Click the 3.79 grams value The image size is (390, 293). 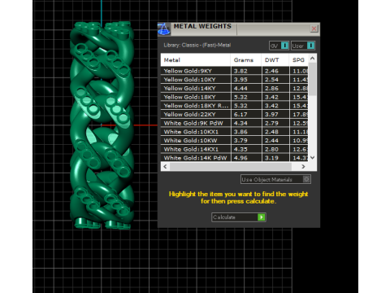pyautogui.click(x=240, y=141)
